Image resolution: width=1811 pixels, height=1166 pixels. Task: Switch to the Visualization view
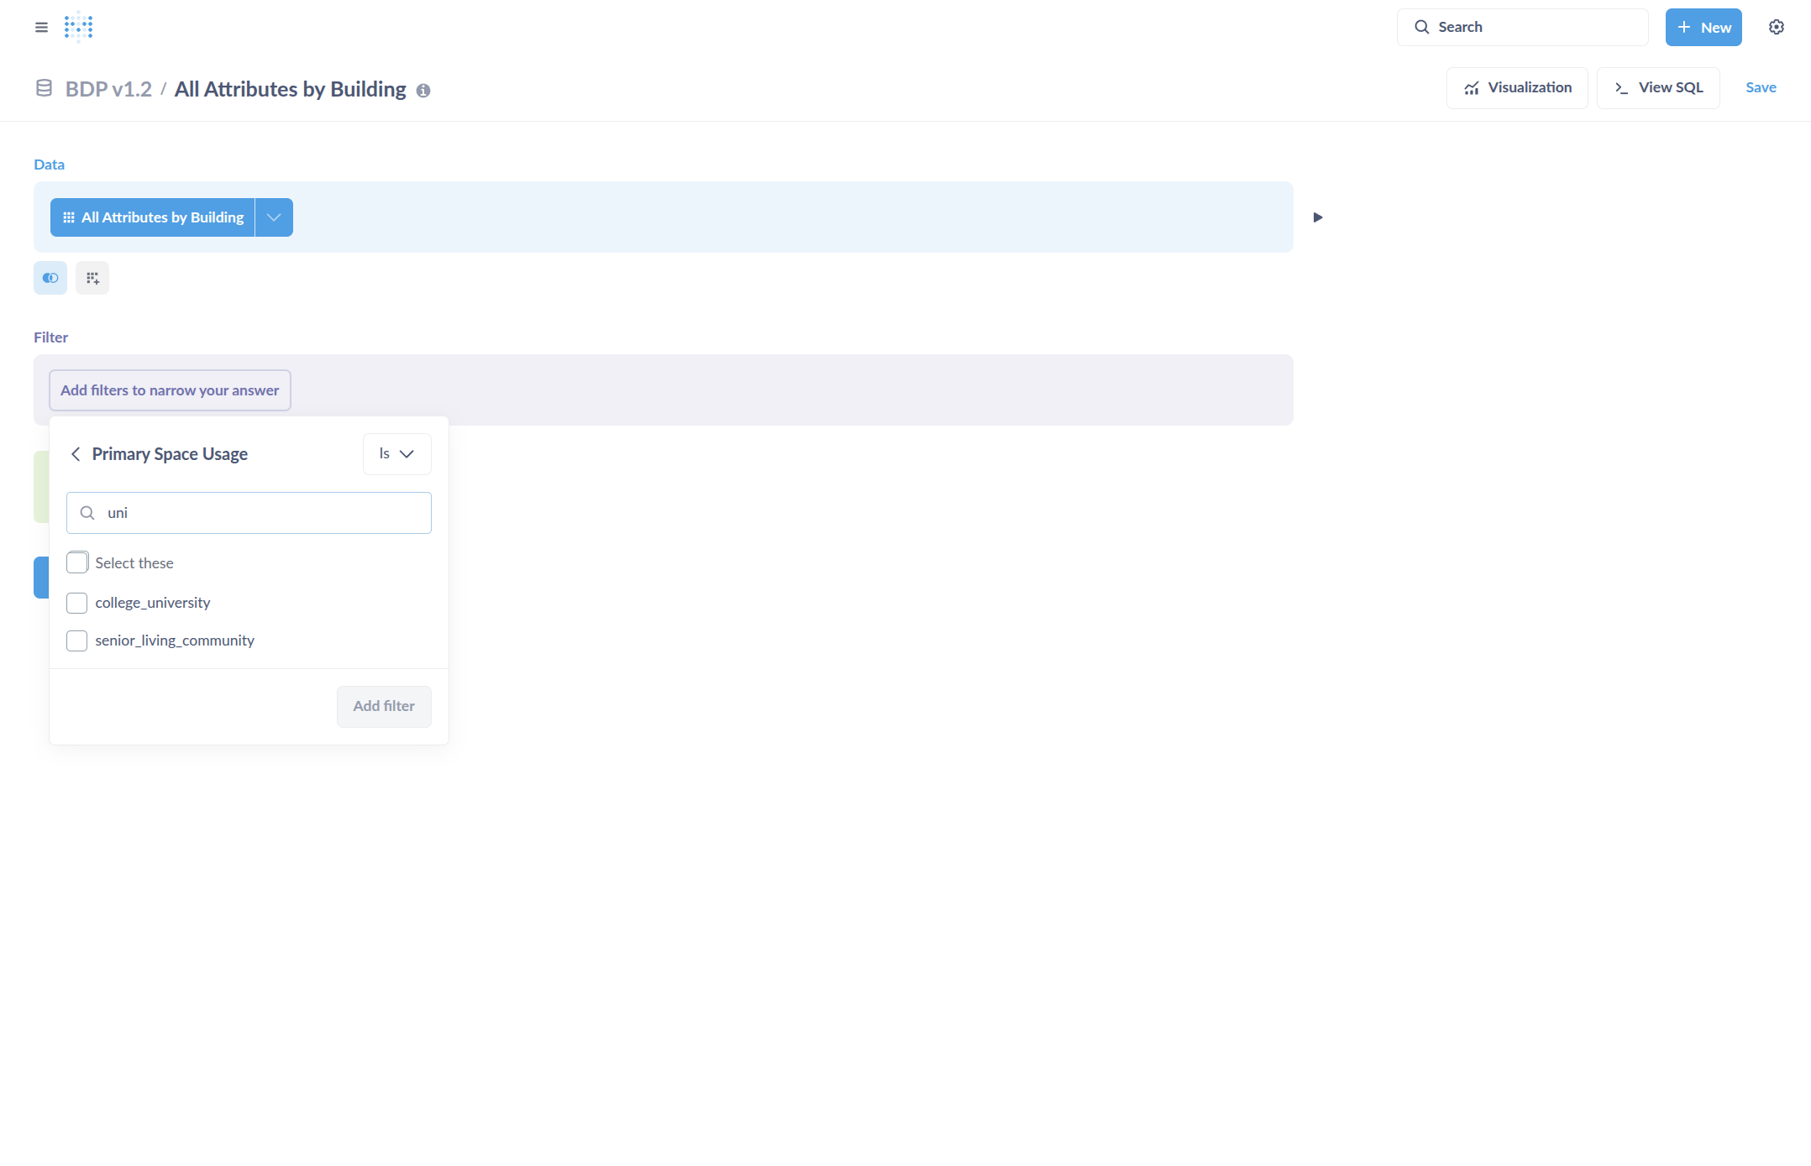(x=1516, y=88)
